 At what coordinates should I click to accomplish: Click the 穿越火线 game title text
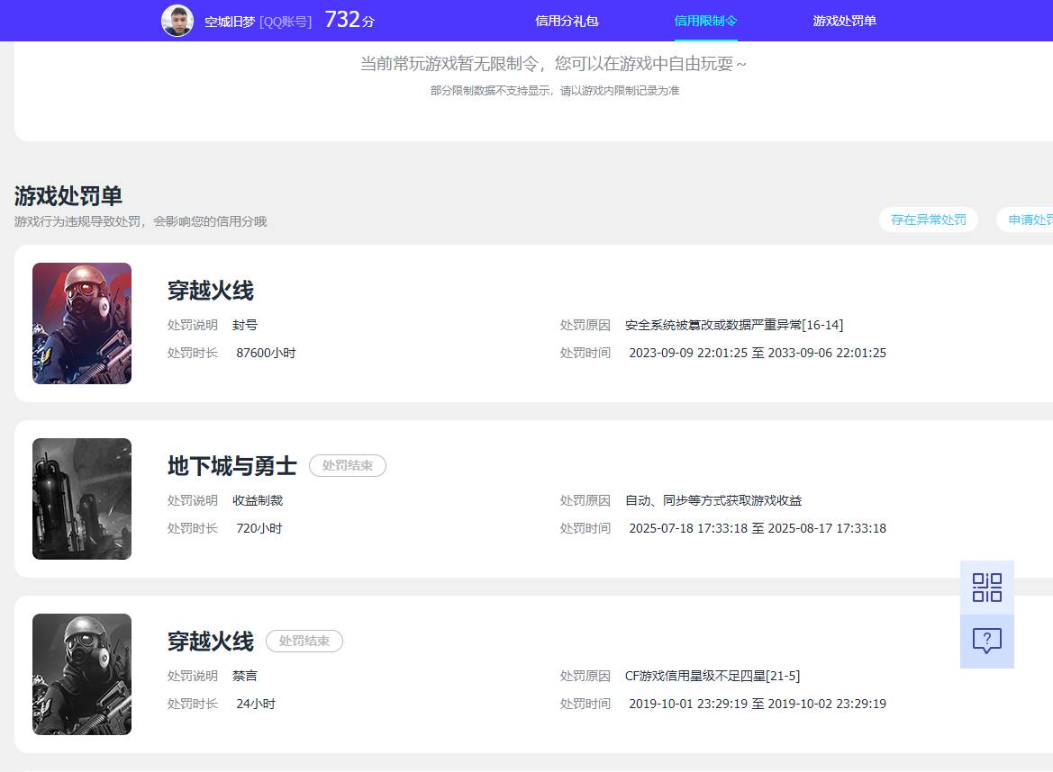(210, 290)
